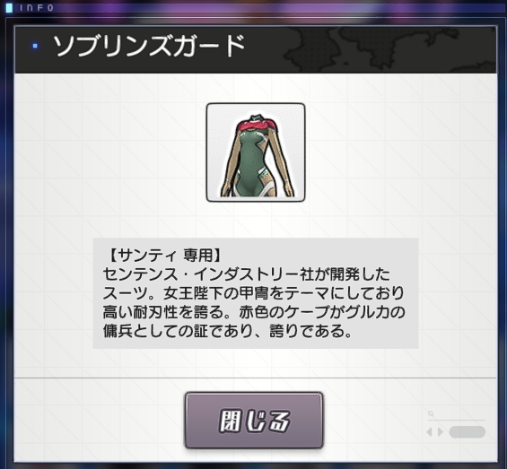This screenshot has width=507, height=469.
Task: Click the small blue square beside the title
Action: (x=35, y=46)
